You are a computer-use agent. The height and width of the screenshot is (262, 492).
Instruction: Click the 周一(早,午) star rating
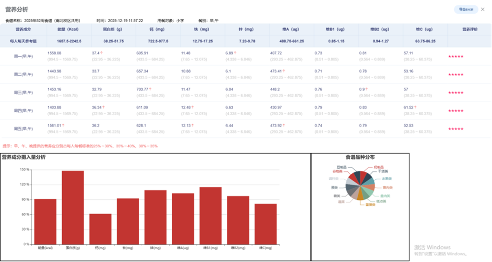click(456, 56)
